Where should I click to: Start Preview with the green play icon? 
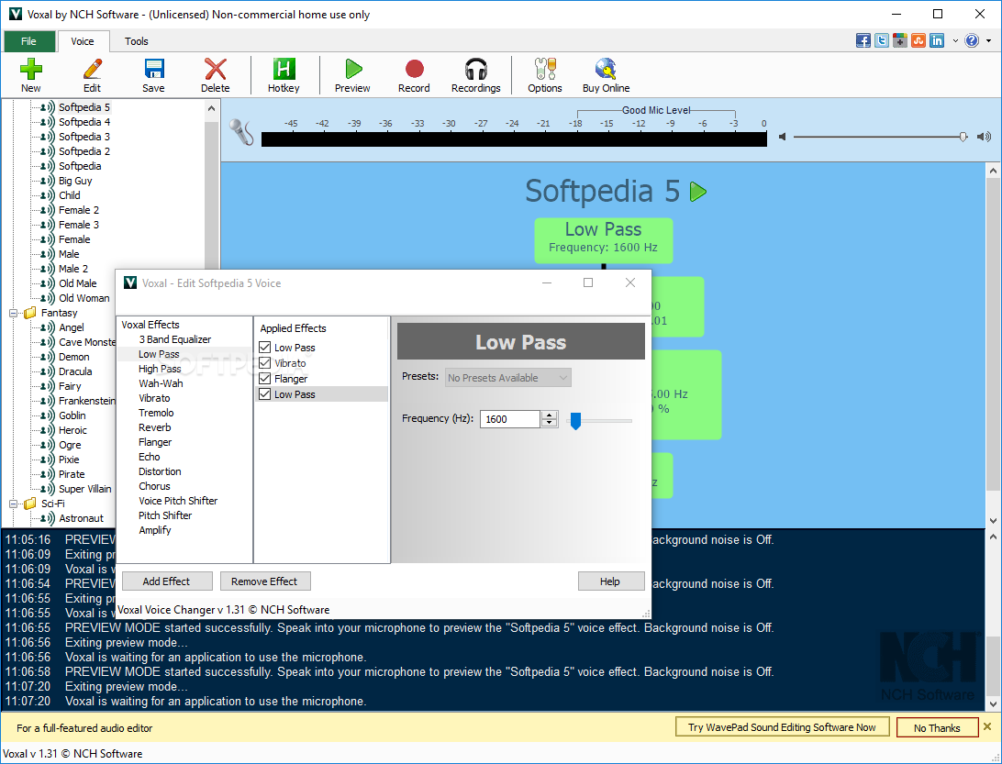point(352,69)
